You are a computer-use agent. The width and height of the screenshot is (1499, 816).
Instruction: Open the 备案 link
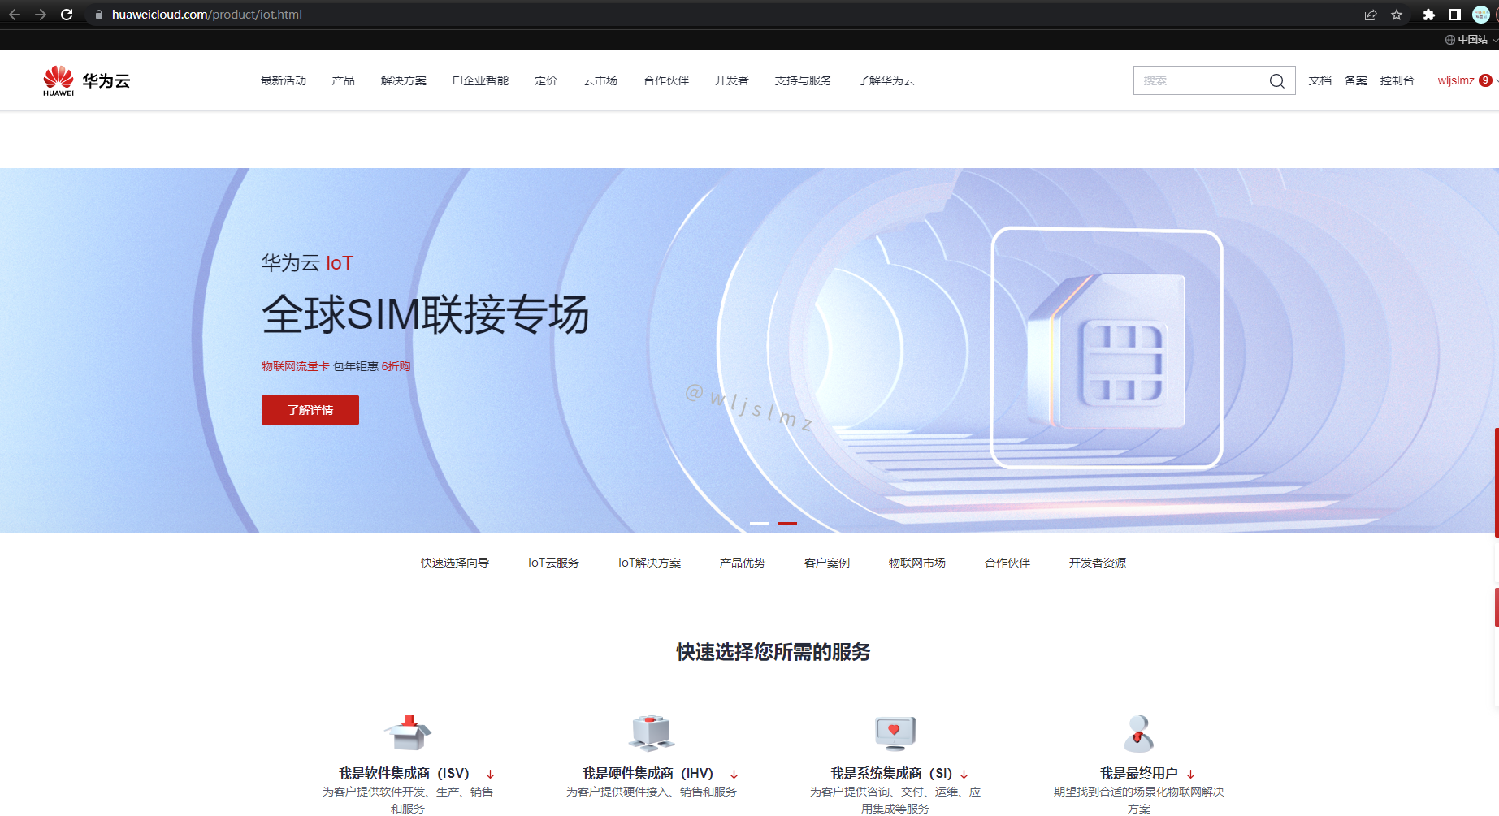tap(1356, 80)
